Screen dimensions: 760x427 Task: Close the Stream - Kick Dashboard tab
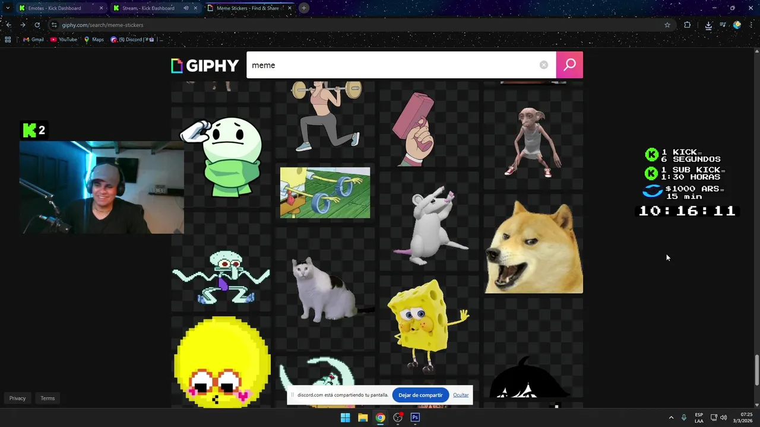coord(195,8)
